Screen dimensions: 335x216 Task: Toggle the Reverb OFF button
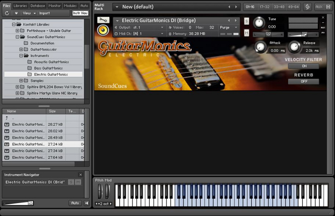(304, 81)
